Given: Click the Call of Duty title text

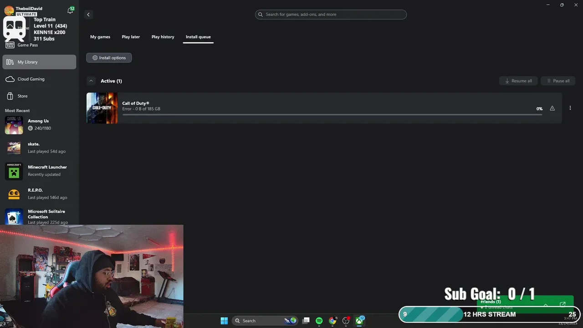Looking at the screenshot, I should 136,103.
